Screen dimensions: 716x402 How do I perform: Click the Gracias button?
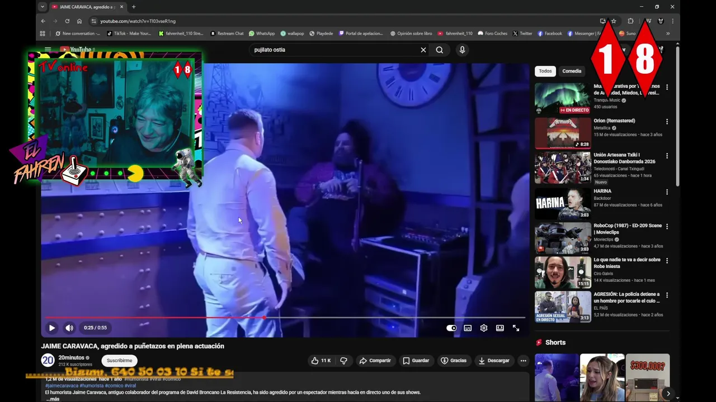[454, 361]
